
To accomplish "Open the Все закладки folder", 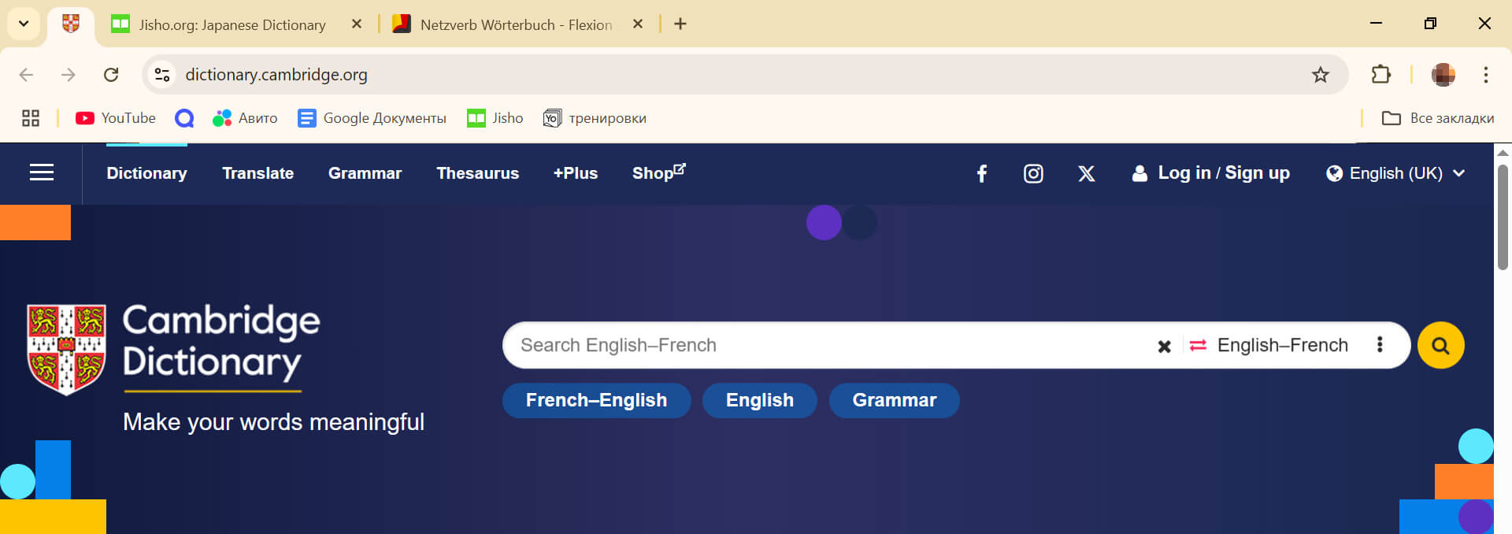I will [x=1438, y=118].
